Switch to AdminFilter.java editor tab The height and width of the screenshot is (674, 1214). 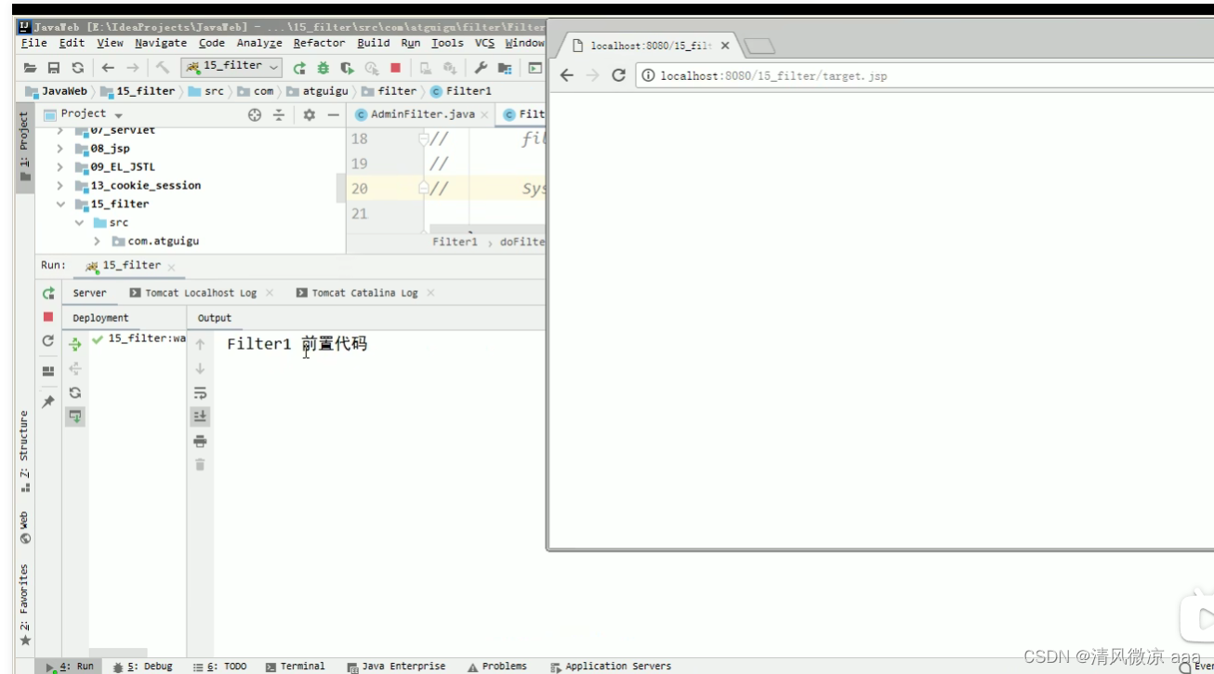coord(416,114)
